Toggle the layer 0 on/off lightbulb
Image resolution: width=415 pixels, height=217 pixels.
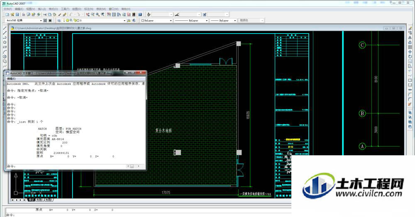pyautogui.click(x=64, y=20)
